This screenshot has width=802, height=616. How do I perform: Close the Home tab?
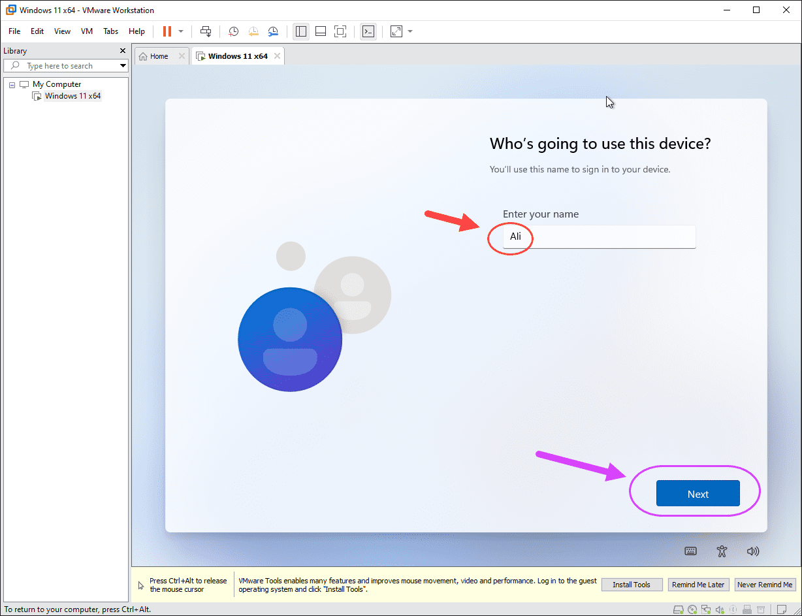[182, 56]
